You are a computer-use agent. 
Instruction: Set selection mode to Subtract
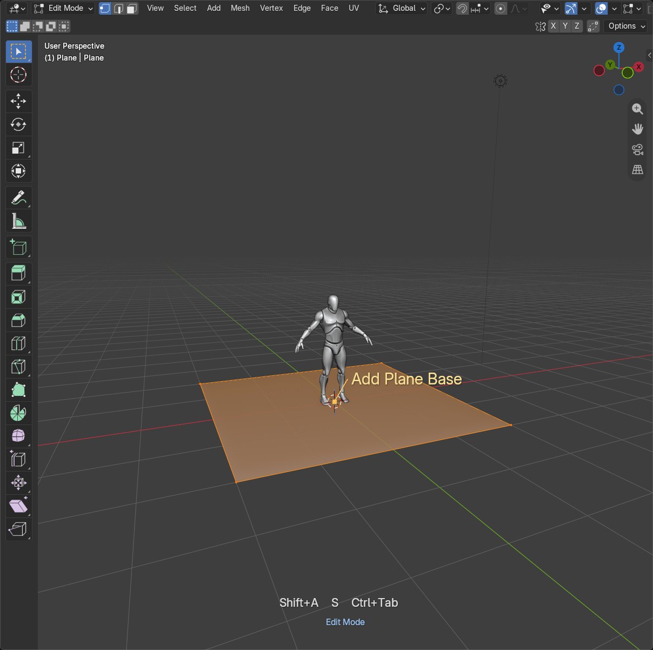pyautogui.click(x=38, y=26)
